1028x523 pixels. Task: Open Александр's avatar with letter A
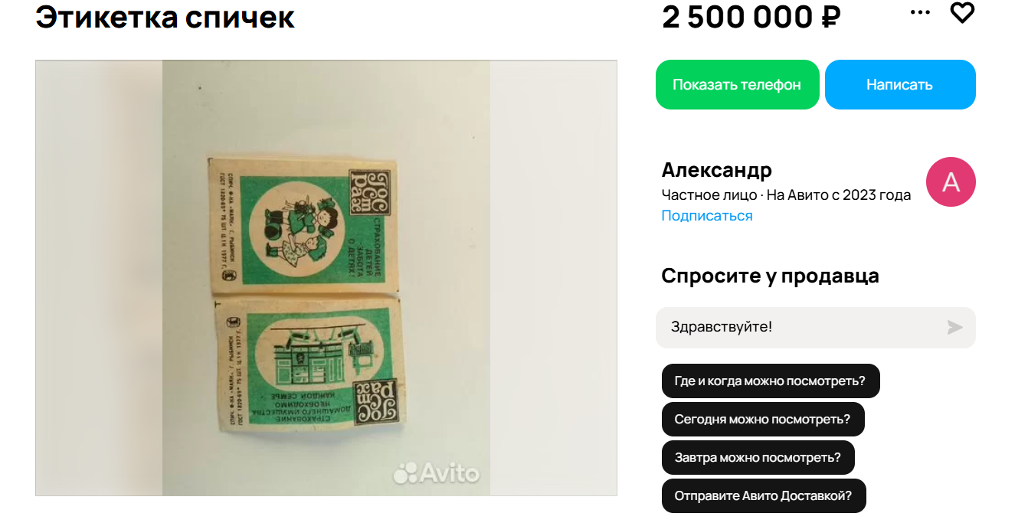[x=951, y=182]
